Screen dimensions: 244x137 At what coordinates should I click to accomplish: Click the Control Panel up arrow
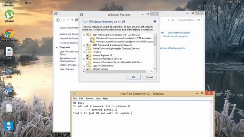coord(72,20)
